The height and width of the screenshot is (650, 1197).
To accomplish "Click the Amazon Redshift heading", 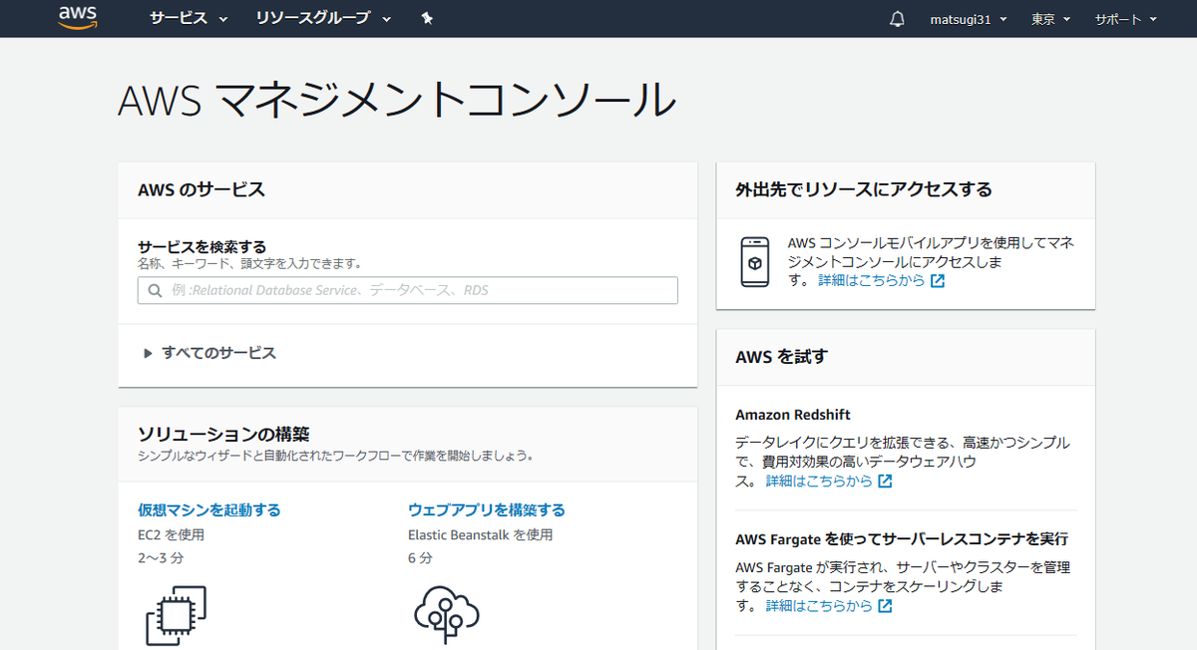I will [793, 415].
